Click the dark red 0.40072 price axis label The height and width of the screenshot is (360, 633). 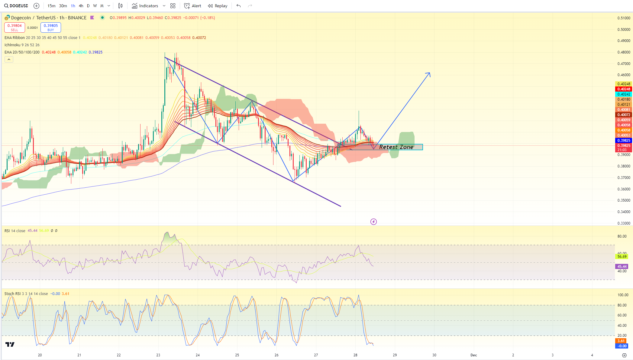coord(624,115)
